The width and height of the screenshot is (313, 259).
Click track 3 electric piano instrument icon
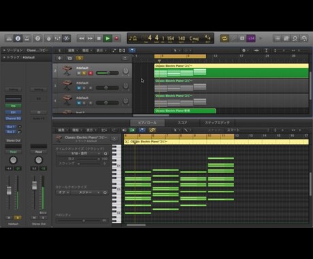click(67, 86)
